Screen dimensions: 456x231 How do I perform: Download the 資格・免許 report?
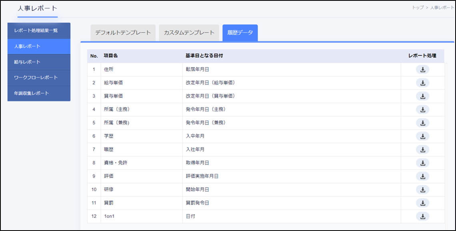pos(422,163)
